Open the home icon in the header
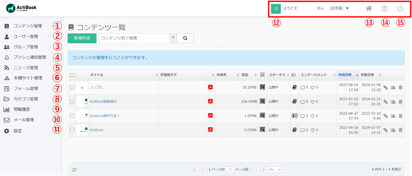 (x=369, y=9)
